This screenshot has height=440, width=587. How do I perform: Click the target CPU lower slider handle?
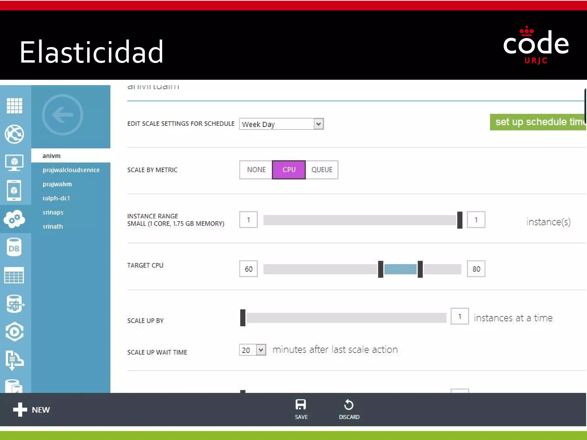(381, 269)
